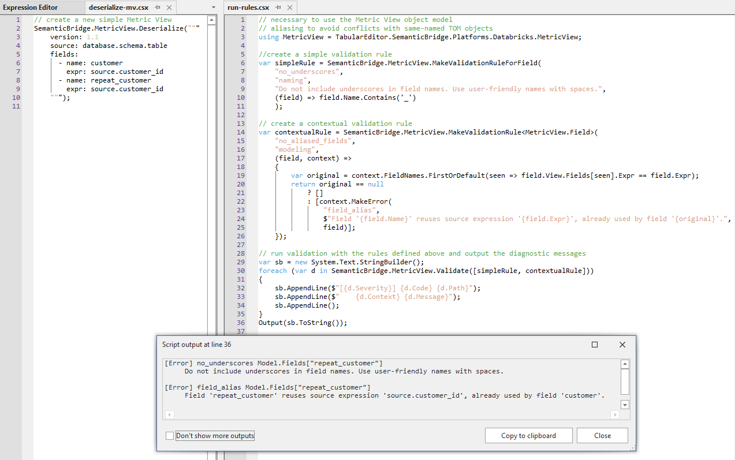Close Script output dialog with X

pos(622,345)
